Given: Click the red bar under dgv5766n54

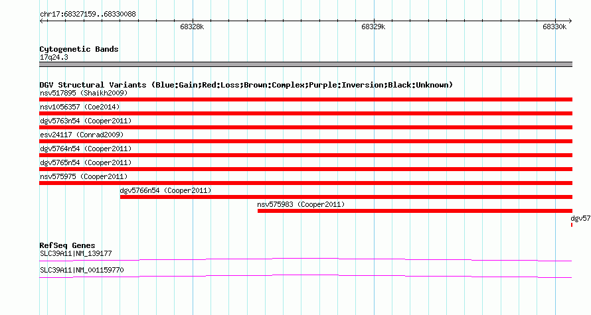Looking at the screenshot, I should [x=346, y=197].
